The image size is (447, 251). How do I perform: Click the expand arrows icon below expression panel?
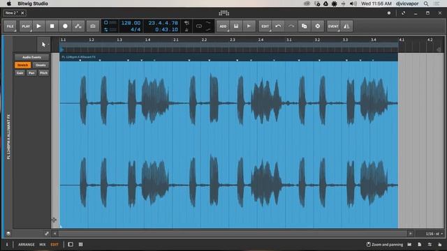[47, 234]
